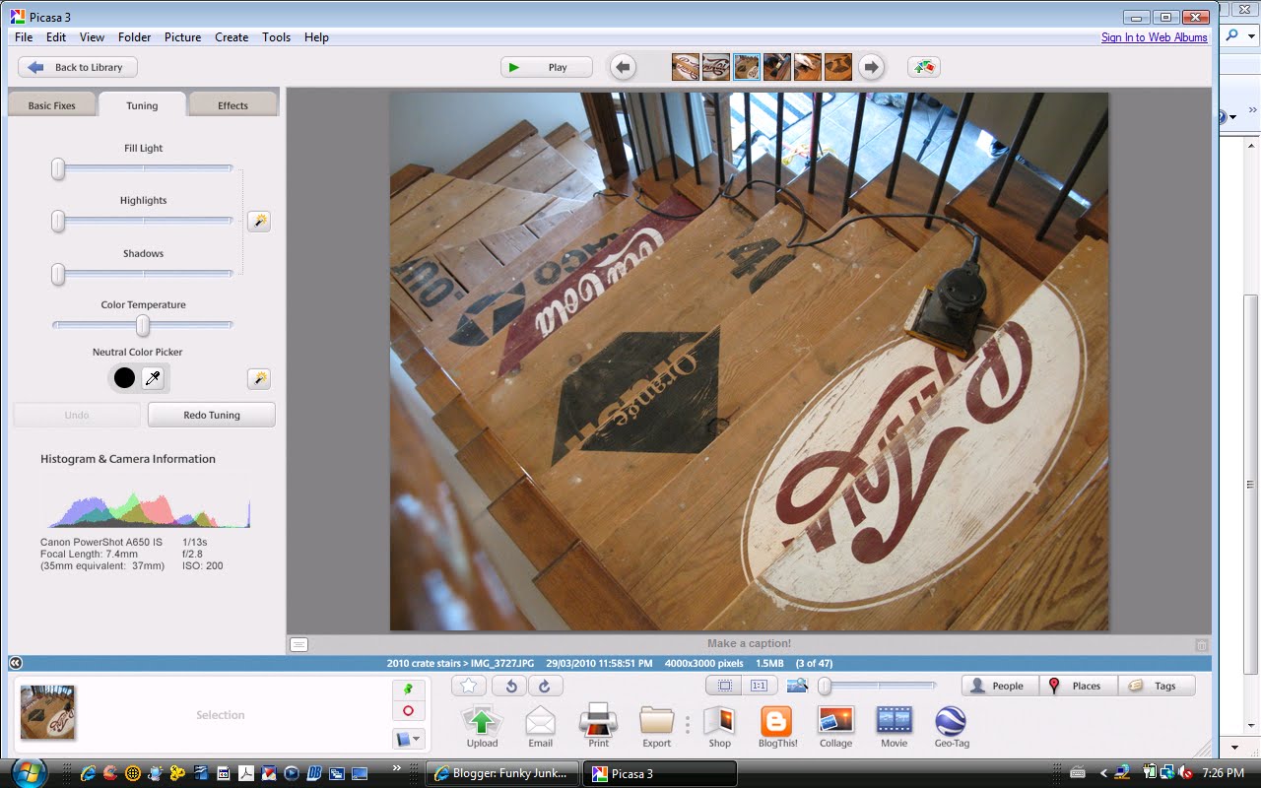This screenshot has width=1261, height=788.
Task: Toggle the Tags panel
Action: point(1157,686)
